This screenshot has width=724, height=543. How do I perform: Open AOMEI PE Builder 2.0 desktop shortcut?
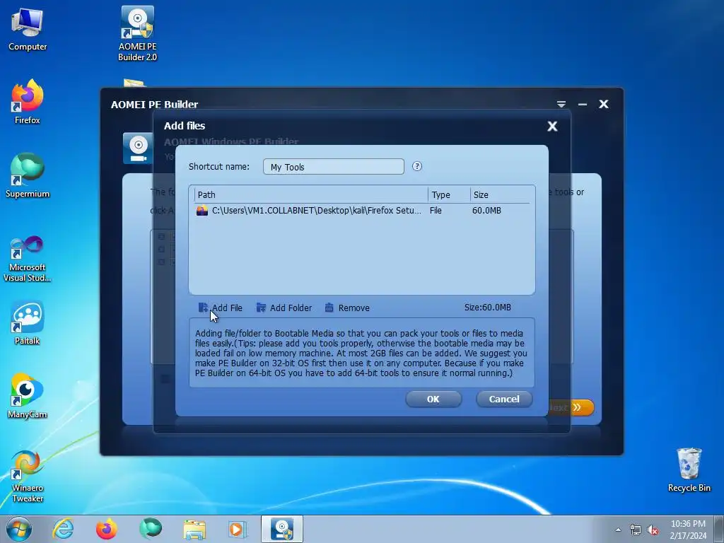[x=138, y=33]
